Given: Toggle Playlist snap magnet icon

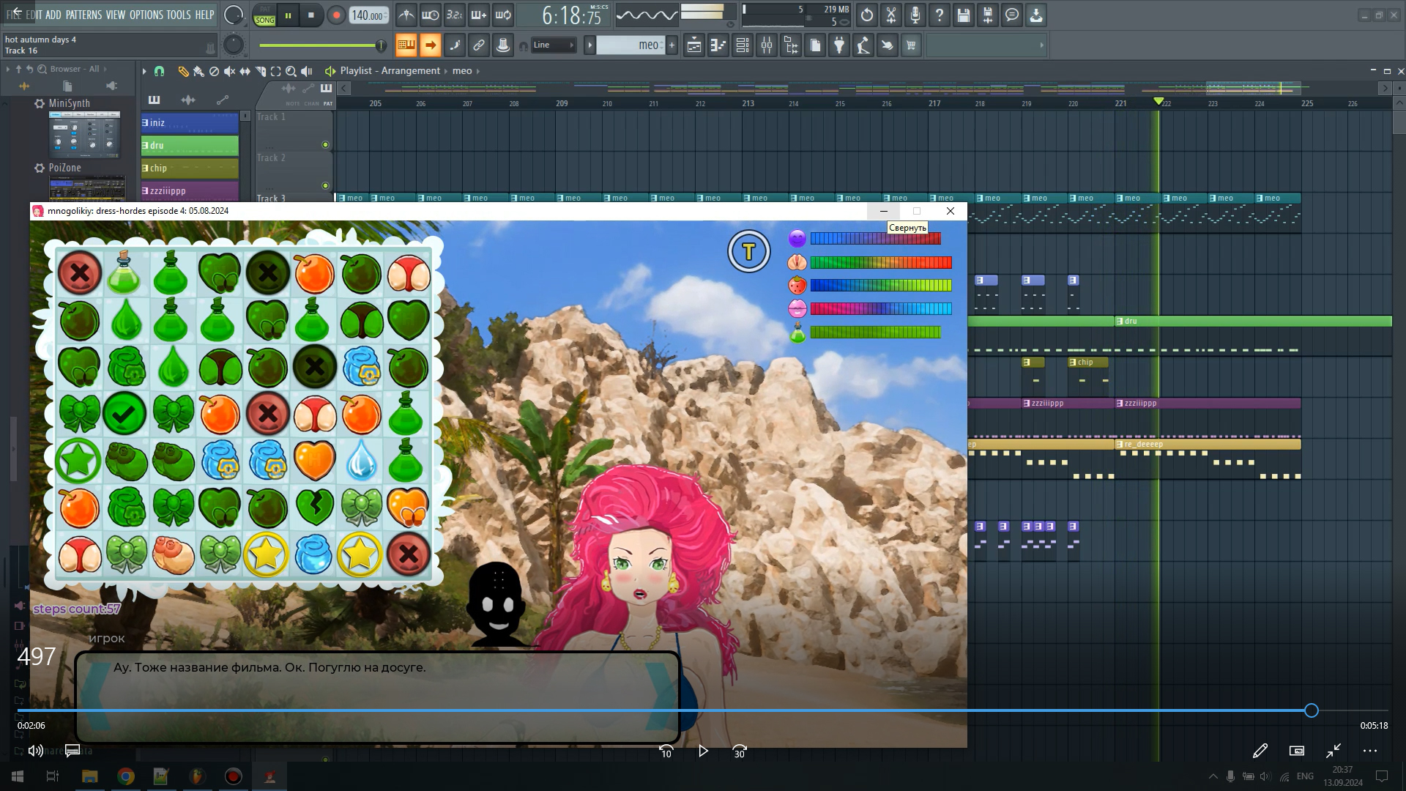Looking at the screenshot, I should tap(160, 71).
